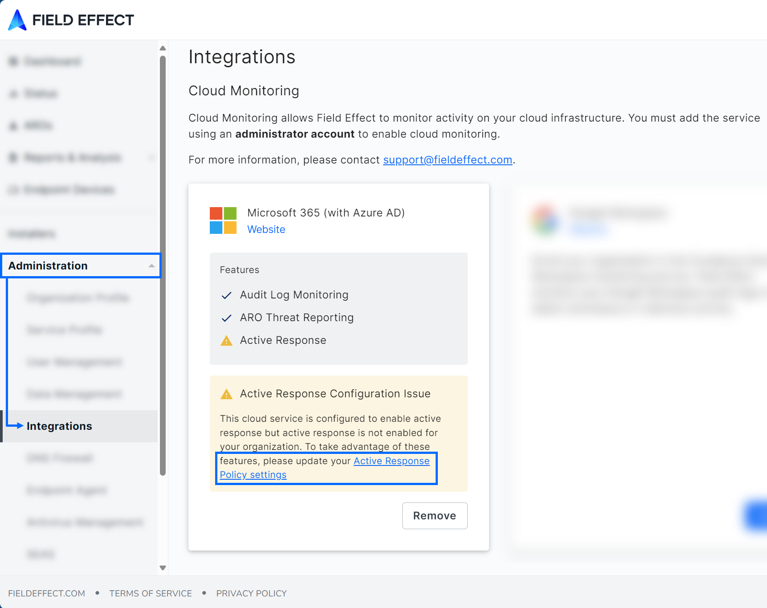Open Privacy Policy footer link
The image size is (767, 608).
point(251,593)
